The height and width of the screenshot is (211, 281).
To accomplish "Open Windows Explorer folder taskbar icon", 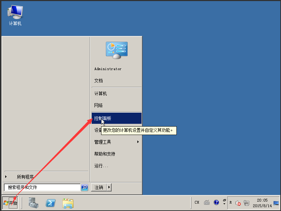I will coord(68,203).
